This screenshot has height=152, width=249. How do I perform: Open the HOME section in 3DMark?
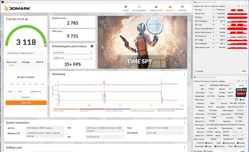[x=125, y=8]
